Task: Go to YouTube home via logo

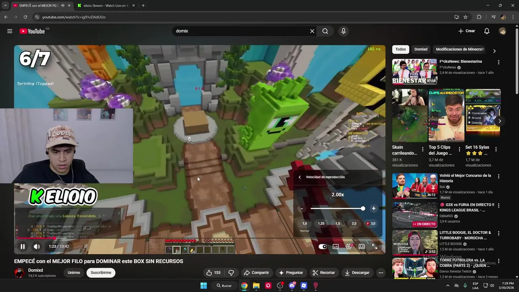Action: coord(32,31)
